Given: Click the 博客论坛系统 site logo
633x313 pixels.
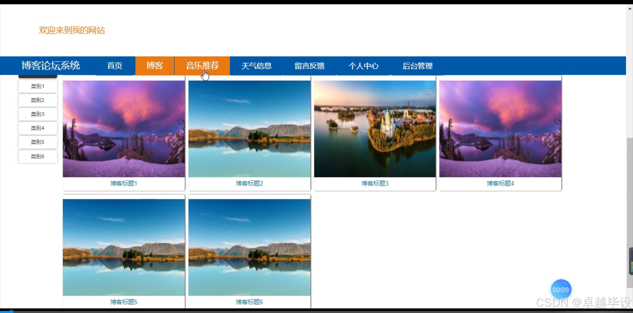Looking at the screenshot, I should (x=50, y=66).
